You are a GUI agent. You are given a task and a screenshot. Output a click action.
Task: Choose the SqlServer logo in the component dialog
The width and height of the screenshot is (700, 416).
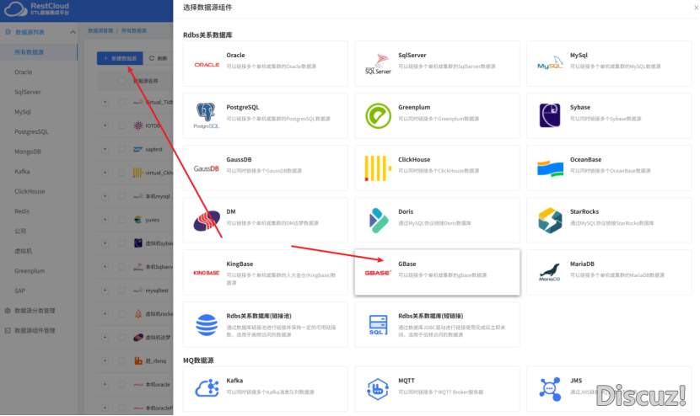pyautogui.click(x=378, y=64)
